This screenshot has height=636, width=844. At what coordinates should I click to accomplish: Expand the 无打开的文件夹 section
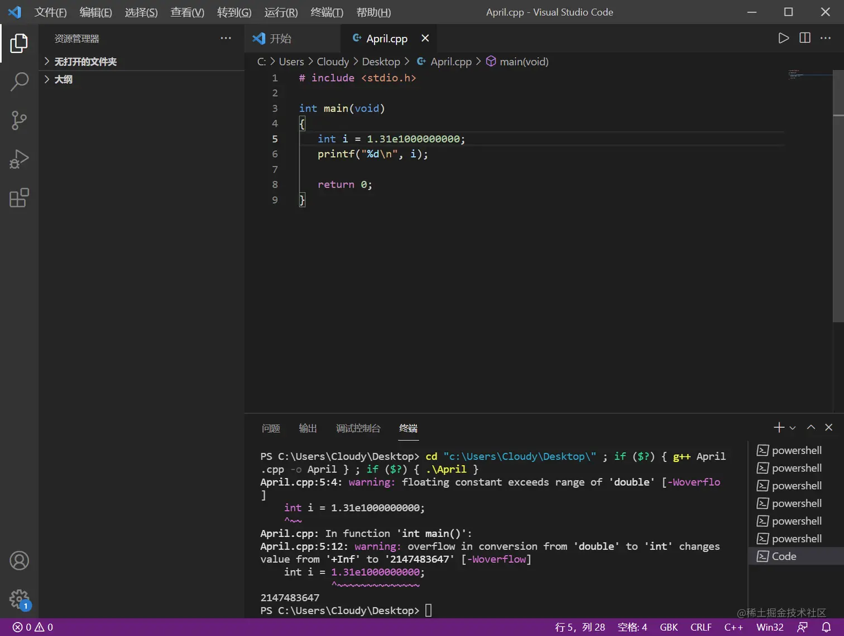point(85,61)
